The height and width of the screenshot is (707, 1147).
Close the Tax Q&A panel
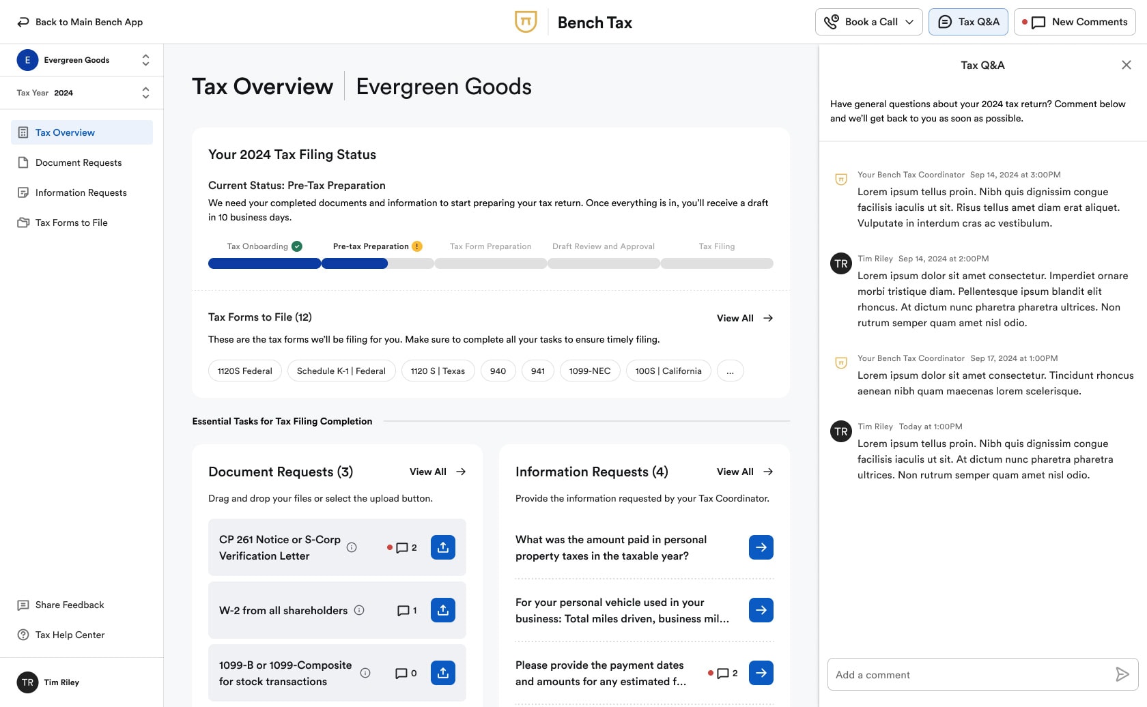coord(1127,65)
